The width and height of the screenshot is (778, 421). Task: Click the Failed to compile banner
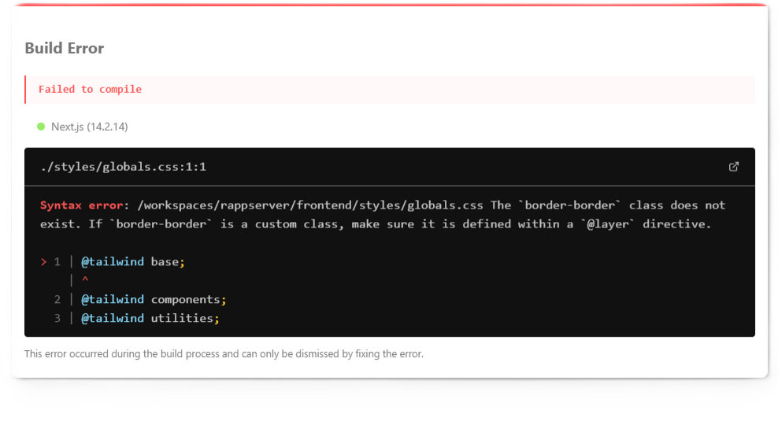click(x=390, y=89)
